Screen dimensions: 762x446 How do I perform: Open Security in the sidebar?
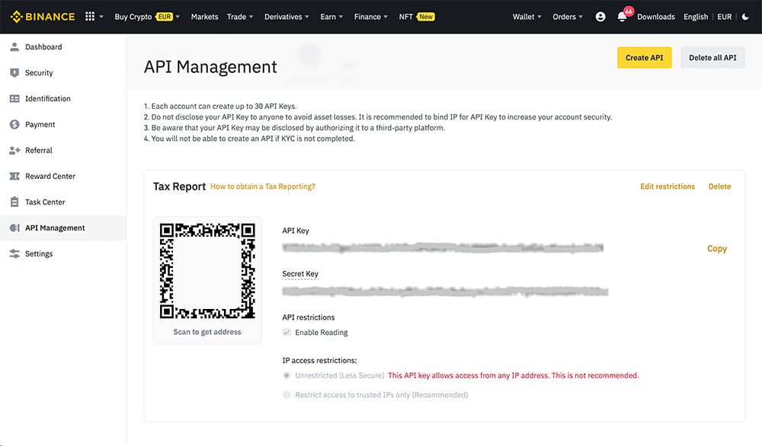click(x=39, y=73)
